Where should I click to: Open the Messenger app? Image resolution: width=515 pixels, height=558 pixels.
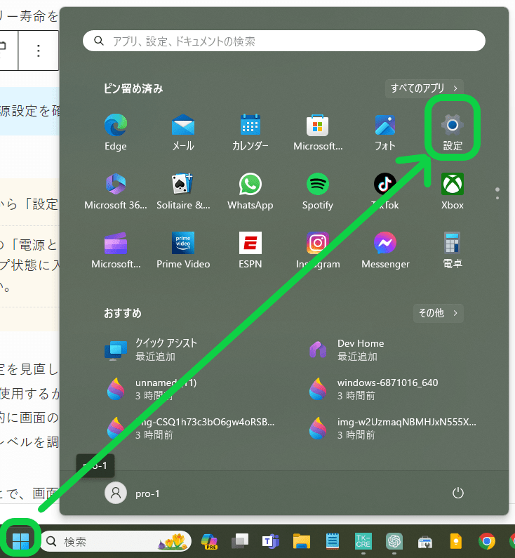(384, 251)
